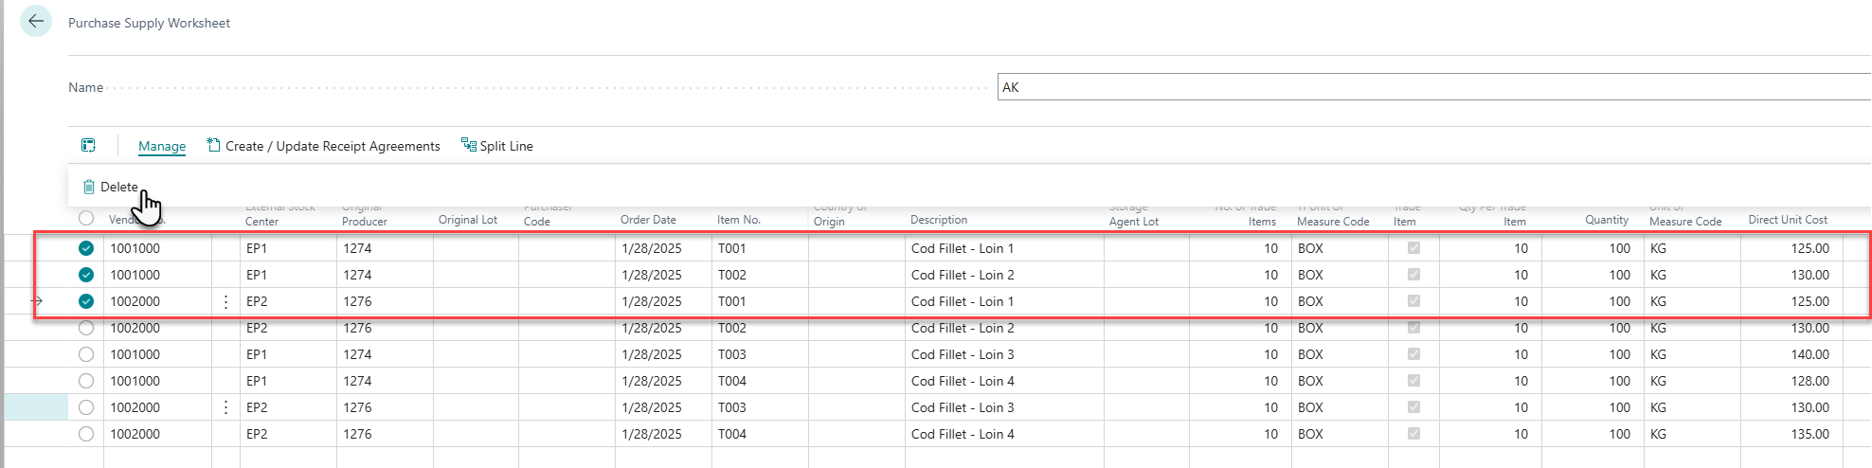Open the three-dot menu on the selected 1002000 T001 row
The width and height of the screenshot is (1872, 468).
click(225, 302)
